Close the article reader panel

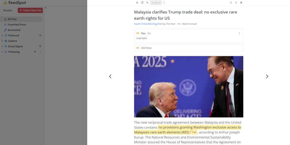241,3
